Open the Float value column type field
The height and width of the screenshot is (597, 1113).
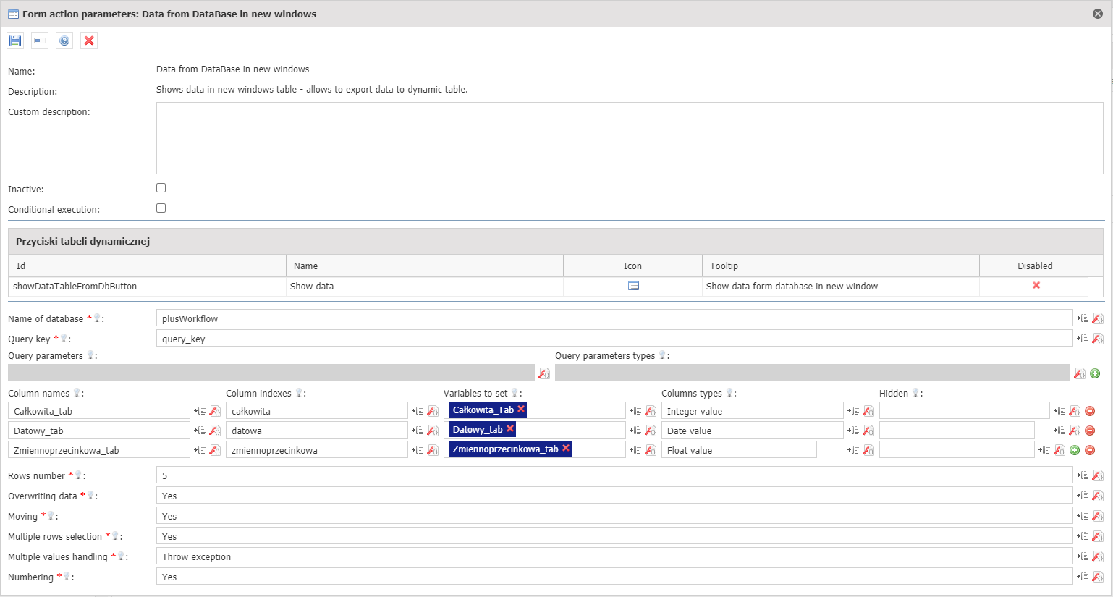point(739,450)
